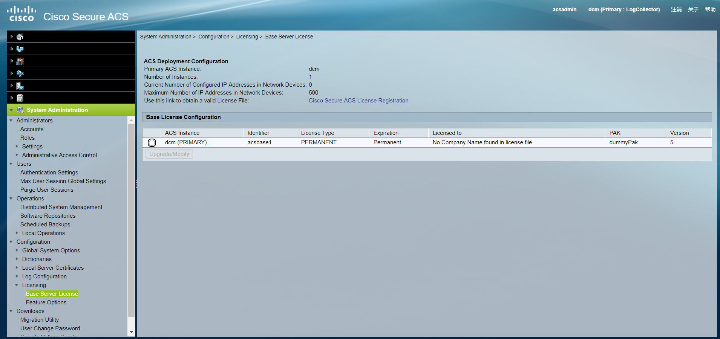This screenshot has width=720, height=339.
Task: Click the ACS Instance column header
Action: (x=202, y=133)
